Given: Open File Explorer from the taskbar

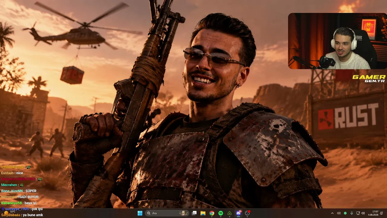Looking at the screenshot, I should tap(203, 213).
